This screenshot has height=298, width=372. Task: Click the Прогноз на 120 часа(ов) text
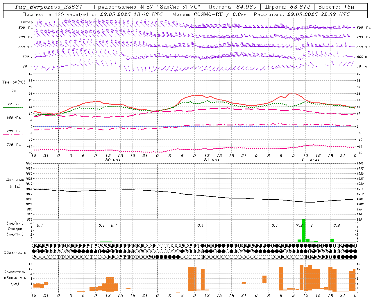pyautogui.click(x=56, y=14)
